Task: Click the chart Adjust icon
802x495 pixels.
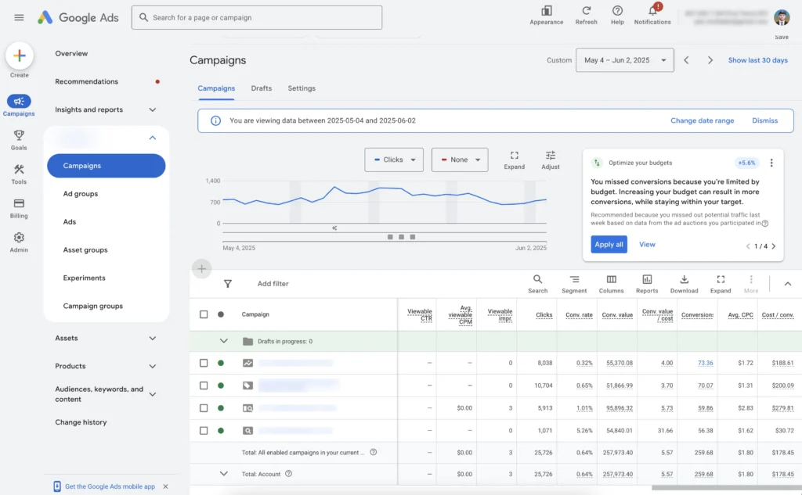Action: click(x=551, y=156)
